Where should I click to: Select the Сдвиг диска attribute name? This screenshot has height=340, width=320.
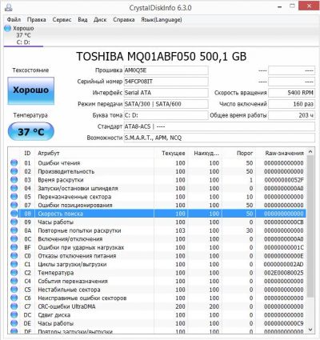(x=54, y=315)
